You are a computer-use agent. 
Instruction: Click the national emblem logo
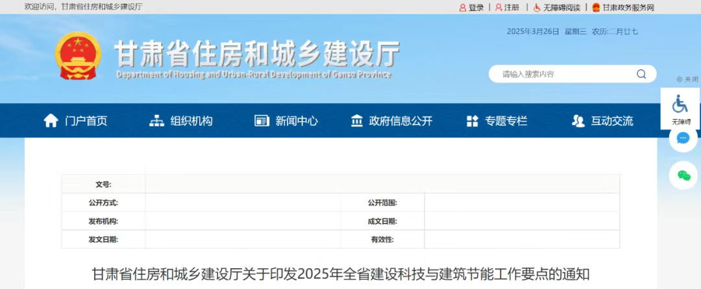coord(79,56)
